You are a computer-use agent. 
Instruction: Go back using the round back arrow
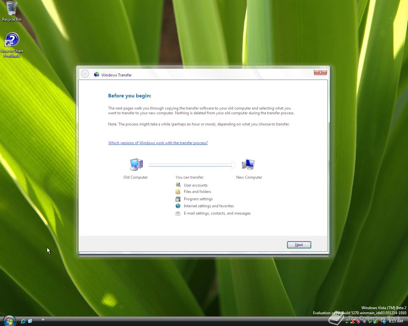click(85, 74)
